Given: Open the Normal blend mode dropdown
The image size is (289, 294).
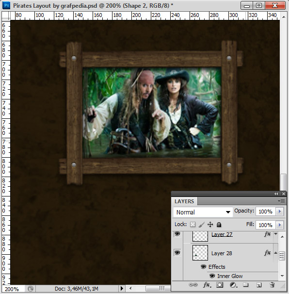Looking at the screenshot, I should [203, 212].
